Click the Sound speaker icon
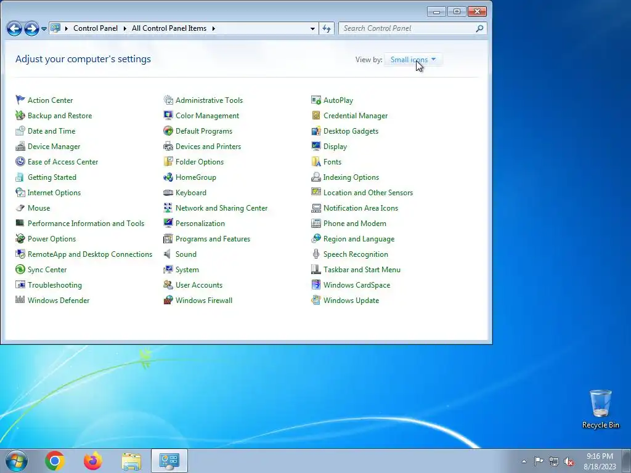631x473 pixels. click(168, 254)
